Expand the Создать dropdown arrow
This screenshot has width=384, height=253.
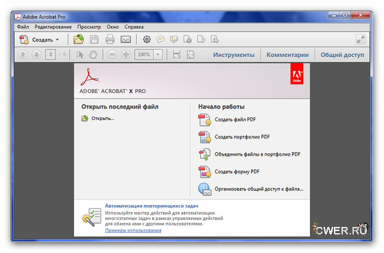pyautogui.click(x=58, y=40)
